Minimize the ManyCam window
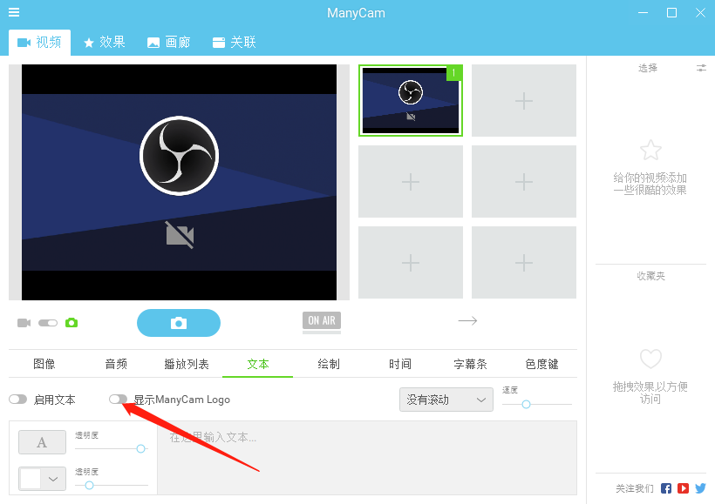 tap(643, 13)
